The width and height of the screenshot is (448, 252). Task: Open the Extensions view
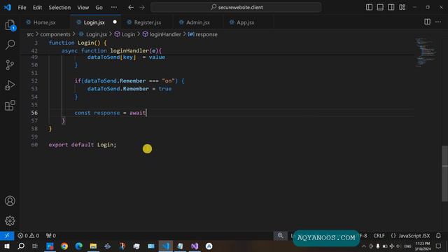(x=10, y=106)
